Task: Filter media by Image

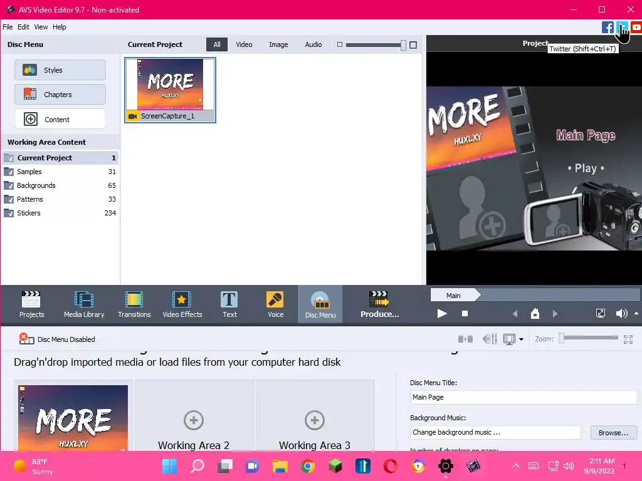Action: click(x=278, y=44)
